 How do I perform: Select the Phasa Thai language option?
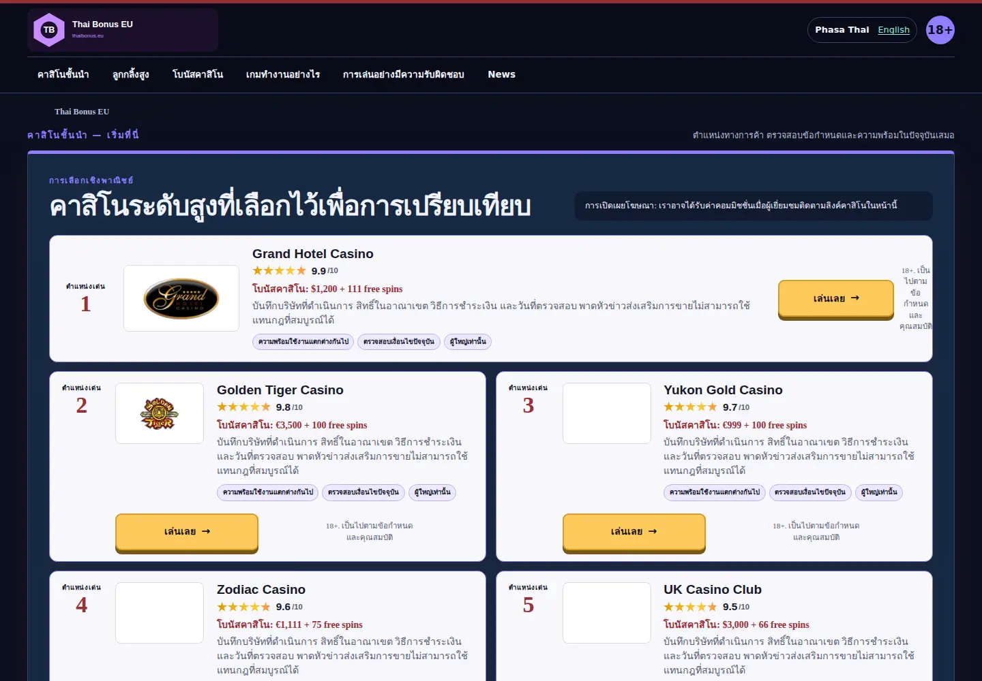point(842,30)
